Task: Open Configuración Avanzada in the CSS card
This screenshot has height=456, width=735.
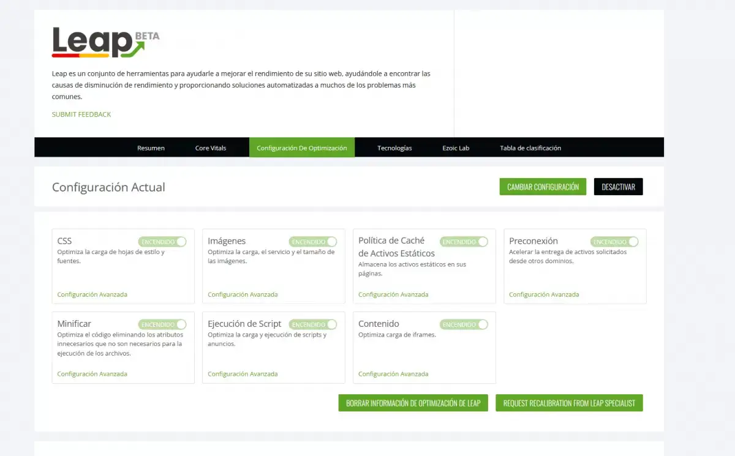Action: click(92, 294)
